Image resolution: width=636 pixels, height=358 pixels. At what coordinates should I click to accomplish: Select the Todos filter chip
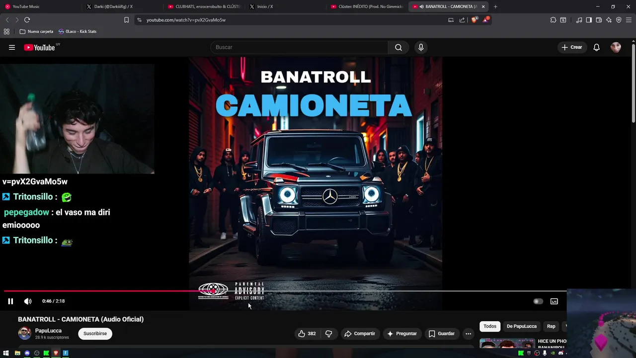(490, 326)
